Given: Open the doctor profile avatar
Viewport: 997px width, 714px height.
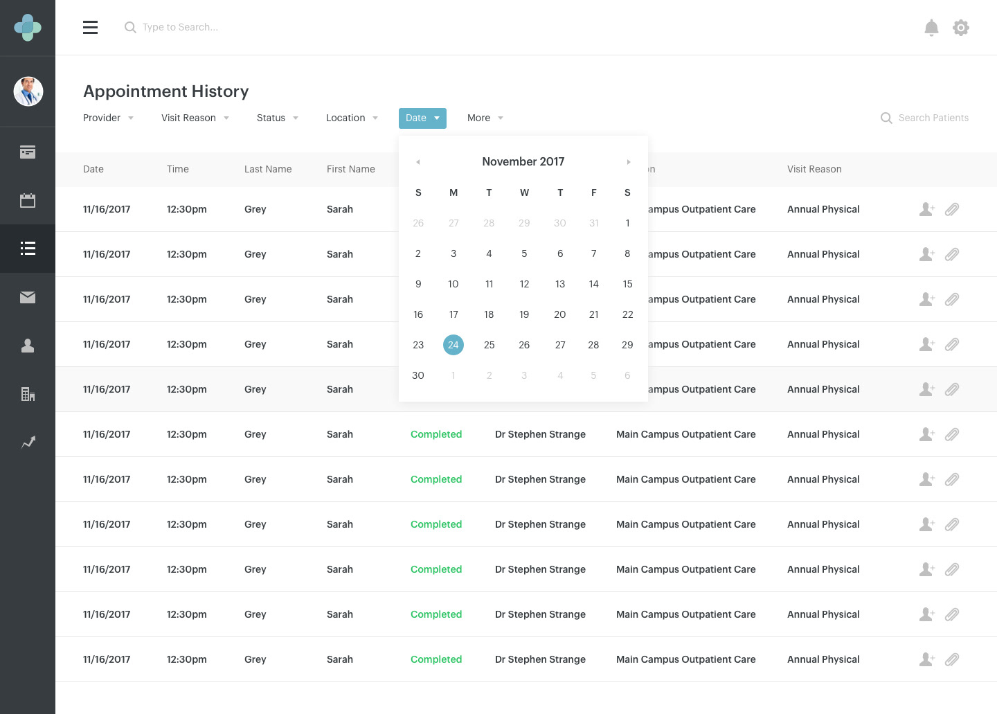Looking at the screenshot, I should point(28,91).
